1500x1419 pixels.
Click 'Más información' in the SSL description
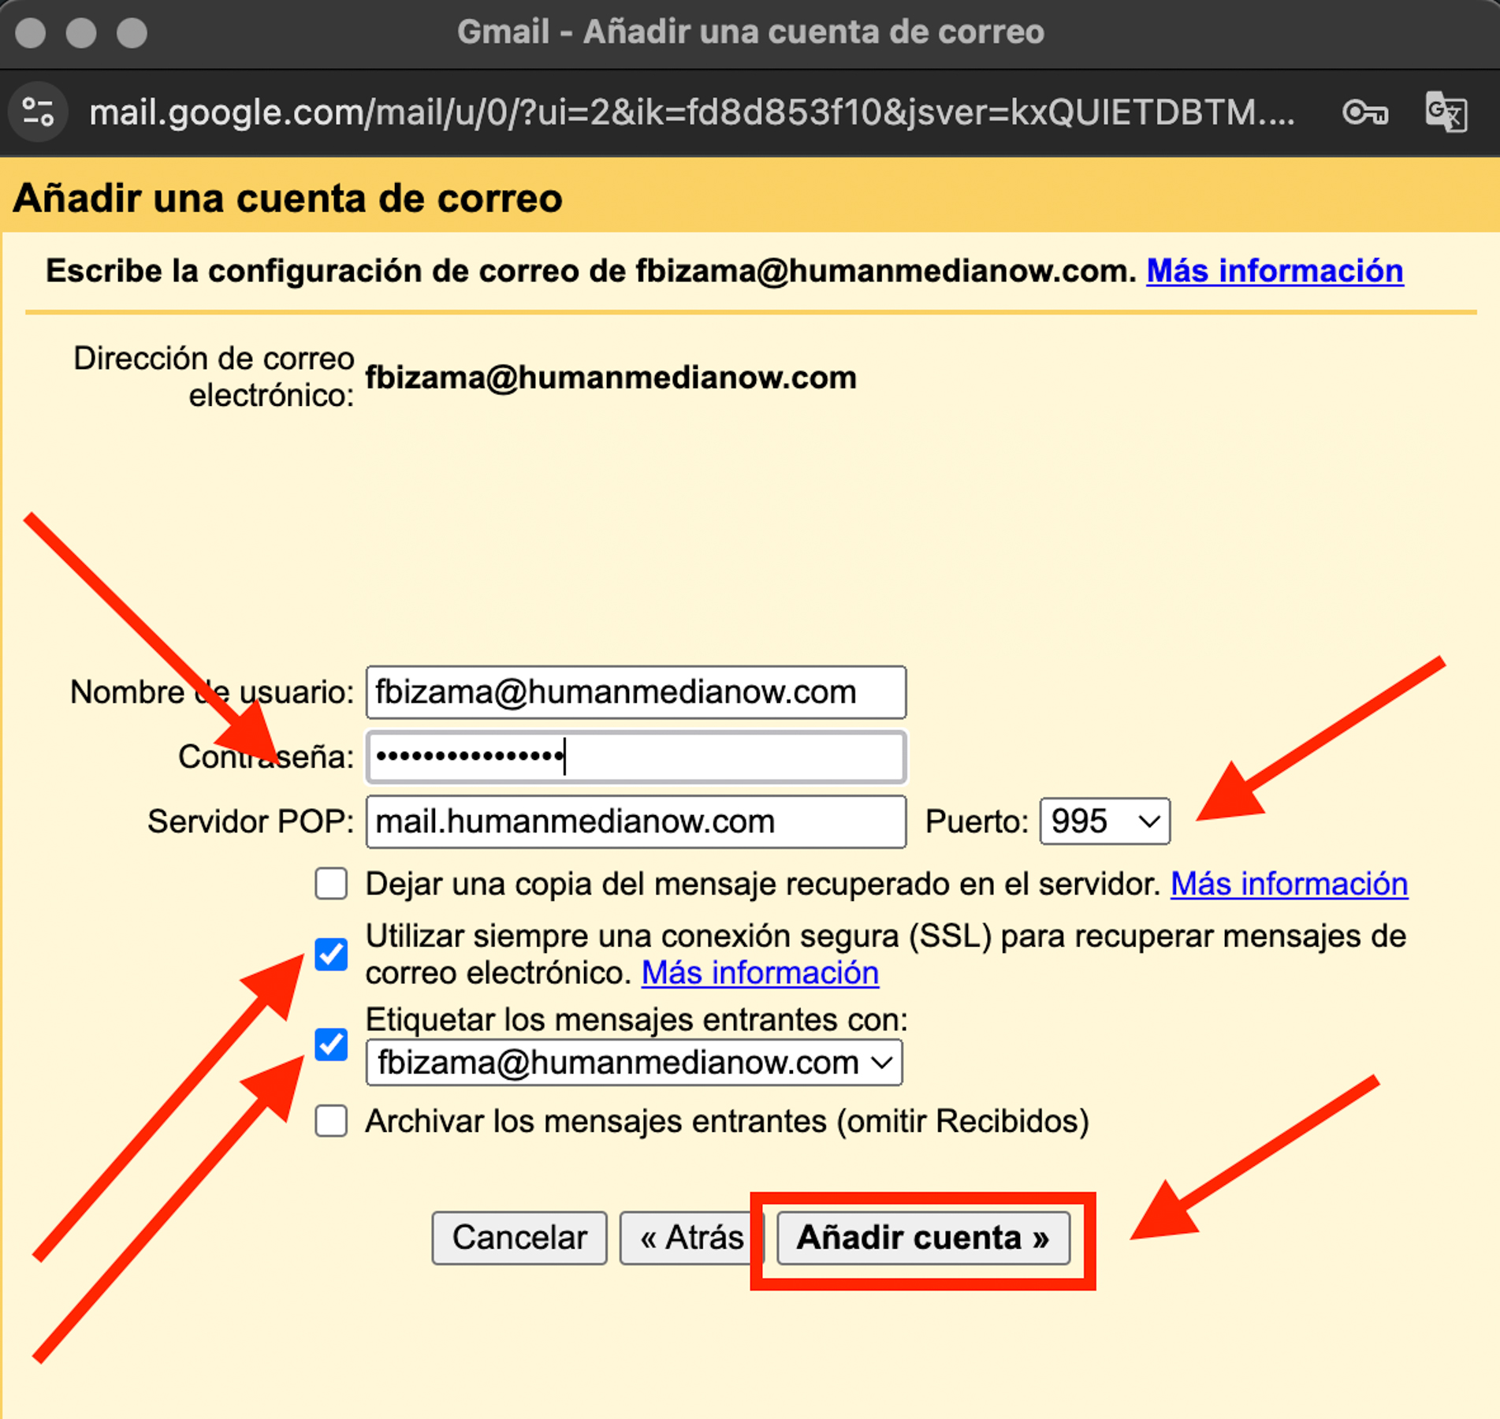[x=759, y=973]
